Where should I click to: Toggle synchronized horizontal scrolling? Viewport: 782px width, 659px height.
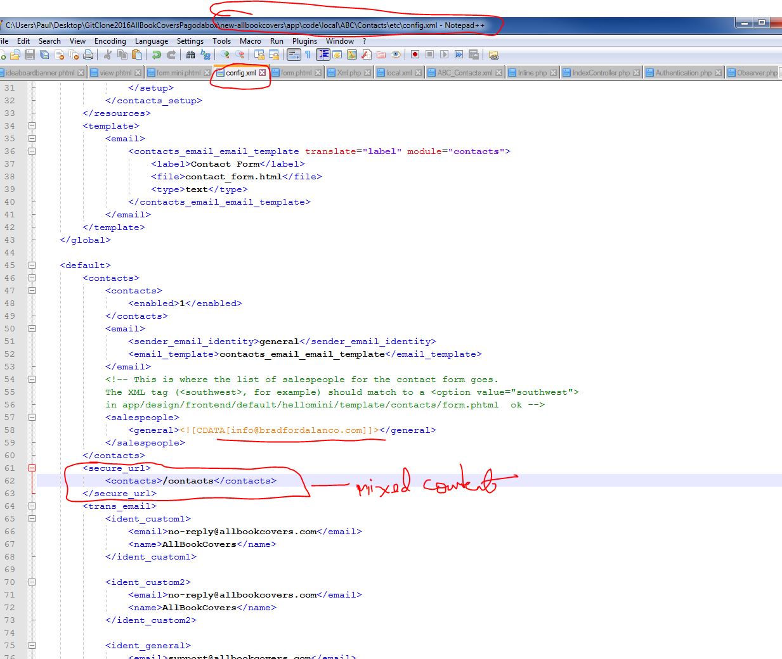point(274,54)
